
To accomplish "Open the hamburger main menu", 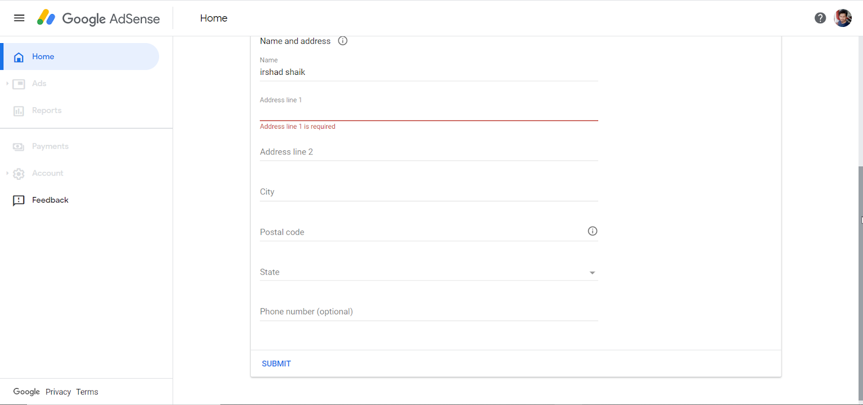I will pyautogui.click(x=19, y=18).
